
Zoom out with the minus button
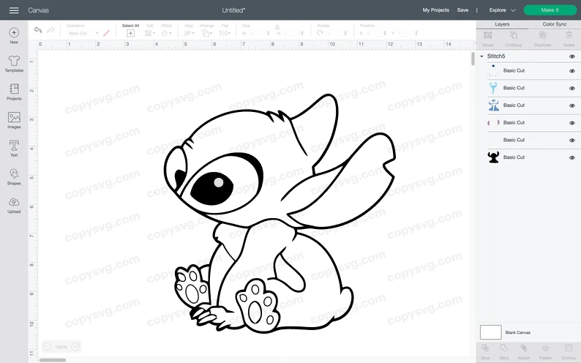(47, 347)
